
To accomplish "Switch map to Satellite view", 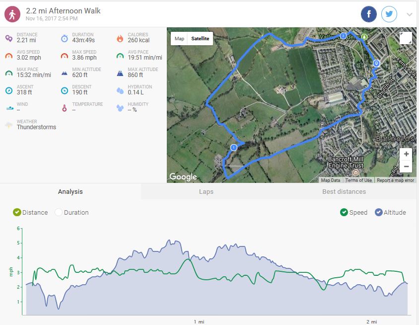I will (200, 39).
